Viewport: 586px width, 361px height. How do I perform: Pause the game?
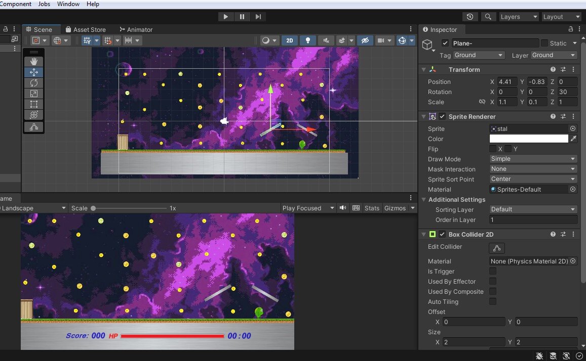coord(242,17)
